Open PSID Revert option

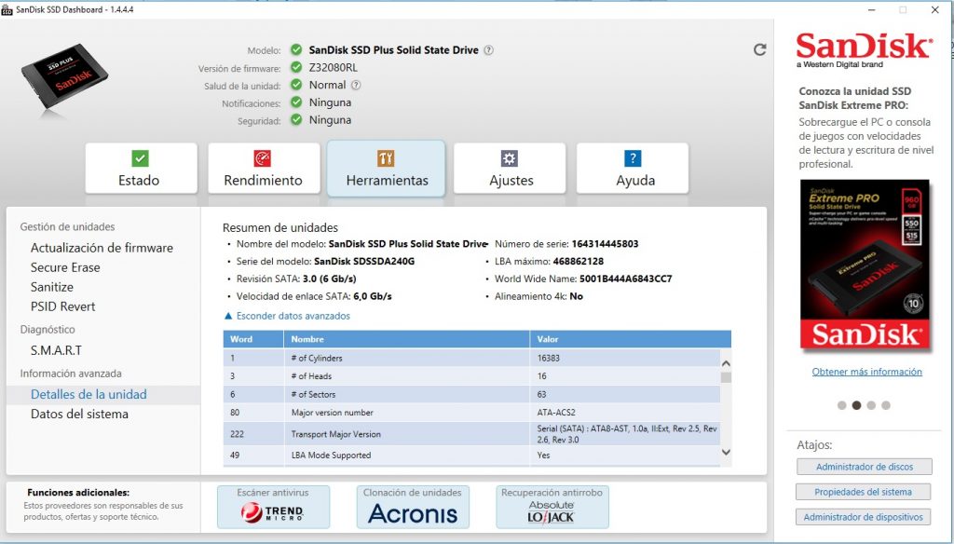62,306
